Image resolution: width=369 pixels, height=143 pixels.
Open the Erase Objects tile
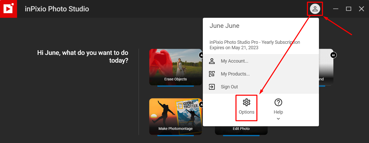(175, 67)
